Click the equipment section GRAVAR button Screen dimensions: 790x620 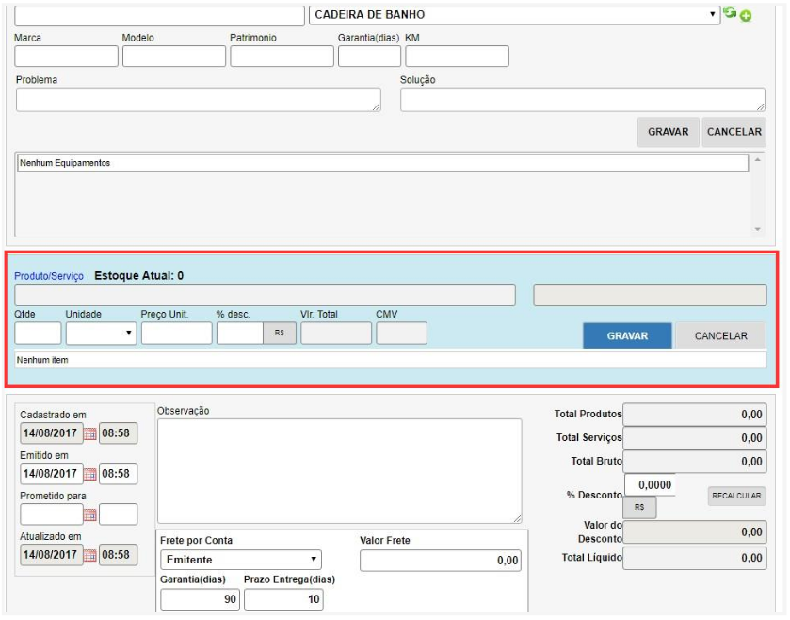(x=668, y=132)
